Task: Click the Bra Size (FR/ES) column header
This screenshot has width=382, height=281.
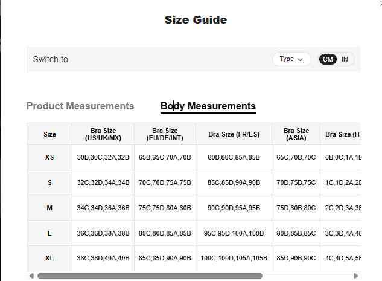Action: tap(234, 134)
